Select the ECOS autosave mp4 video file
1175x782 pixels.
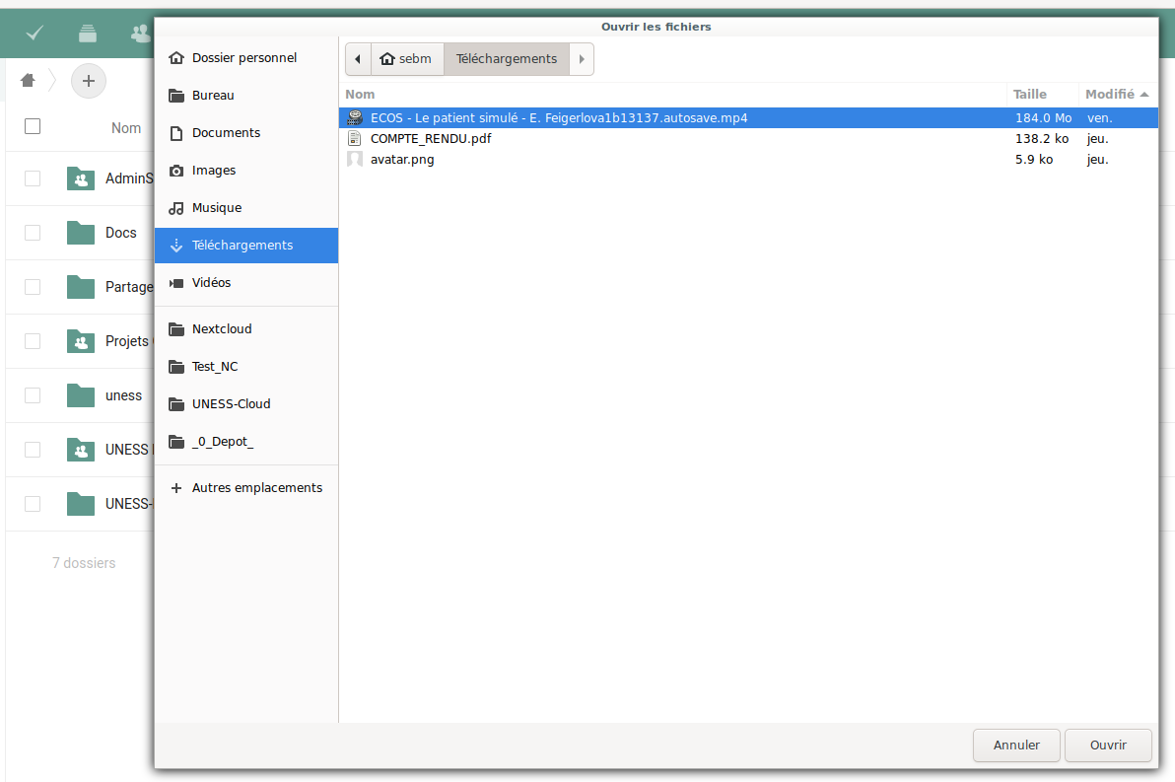558,117
